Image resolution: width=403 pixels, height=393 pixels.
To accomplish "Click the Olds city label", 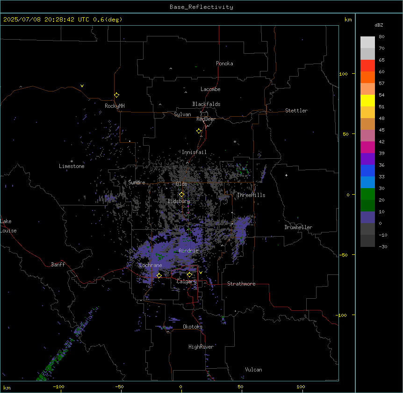I will (x=181, y=184).
